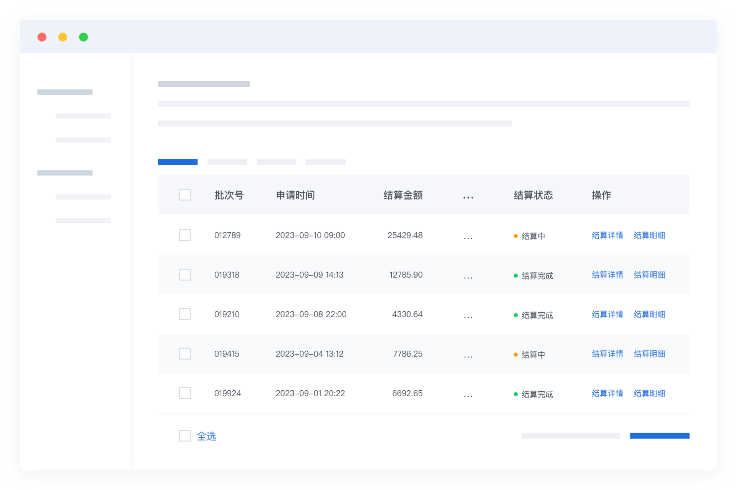
Task: Select the active blue tab above the table
Action: tap(178, 162)
